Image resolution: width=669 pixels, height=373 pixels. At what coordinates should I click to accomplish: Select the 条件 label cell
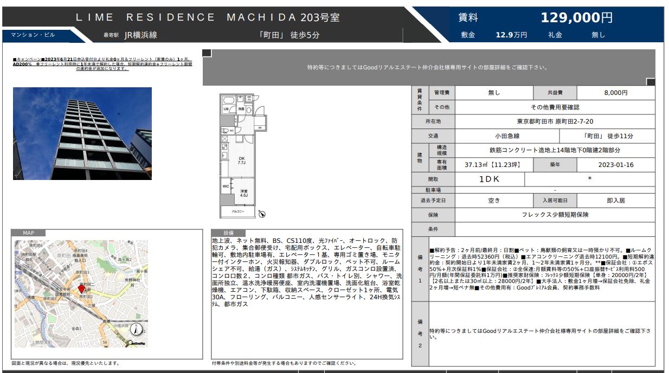[433, 229]
